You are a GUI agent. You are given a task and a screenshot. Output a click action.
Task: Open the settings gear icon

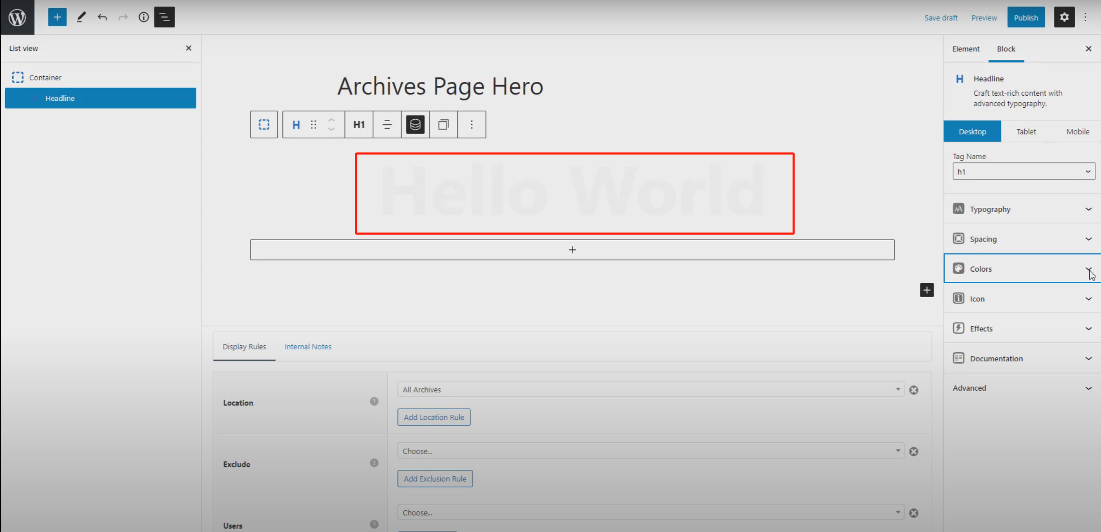click(x=1064, y=17)
